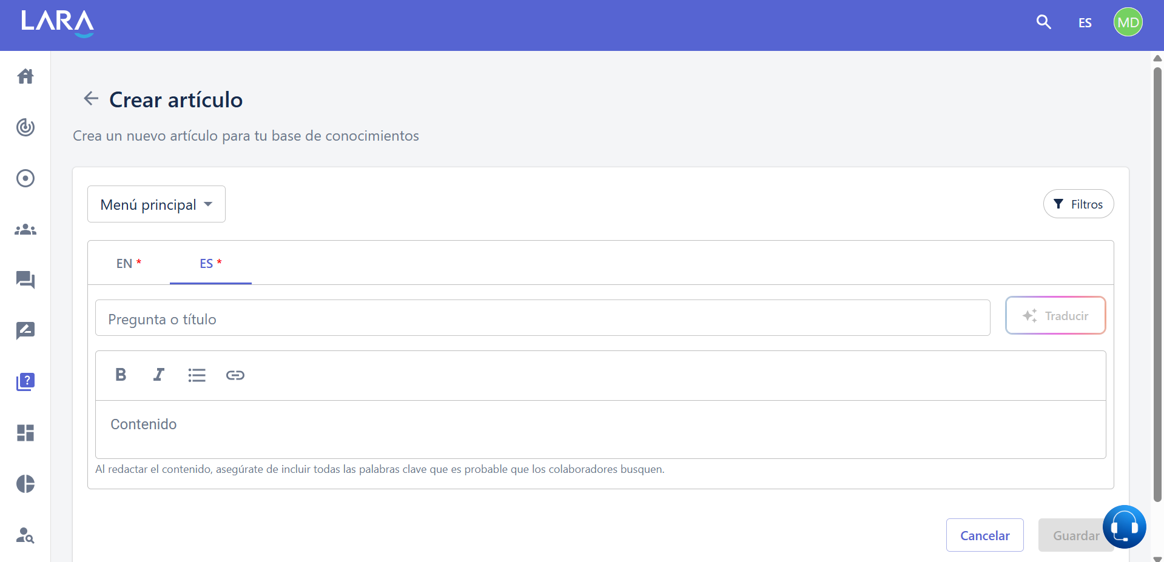Switch to the EN language tab

(x=129, y=263)
